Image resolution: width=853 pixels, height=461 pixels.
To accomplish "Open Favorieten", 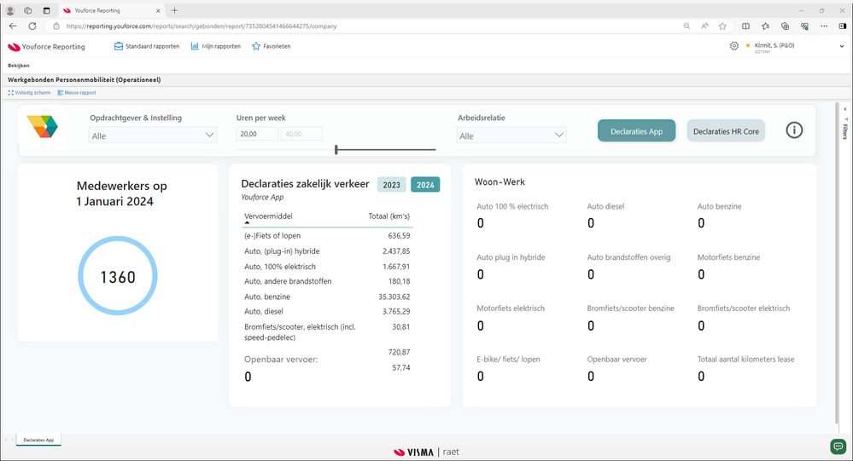I will pos(271,46).
